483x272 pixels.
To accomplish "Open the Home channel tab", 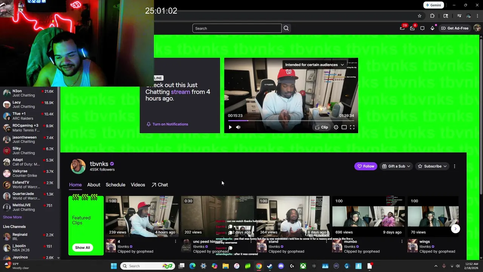I will (x=75, y=185).
